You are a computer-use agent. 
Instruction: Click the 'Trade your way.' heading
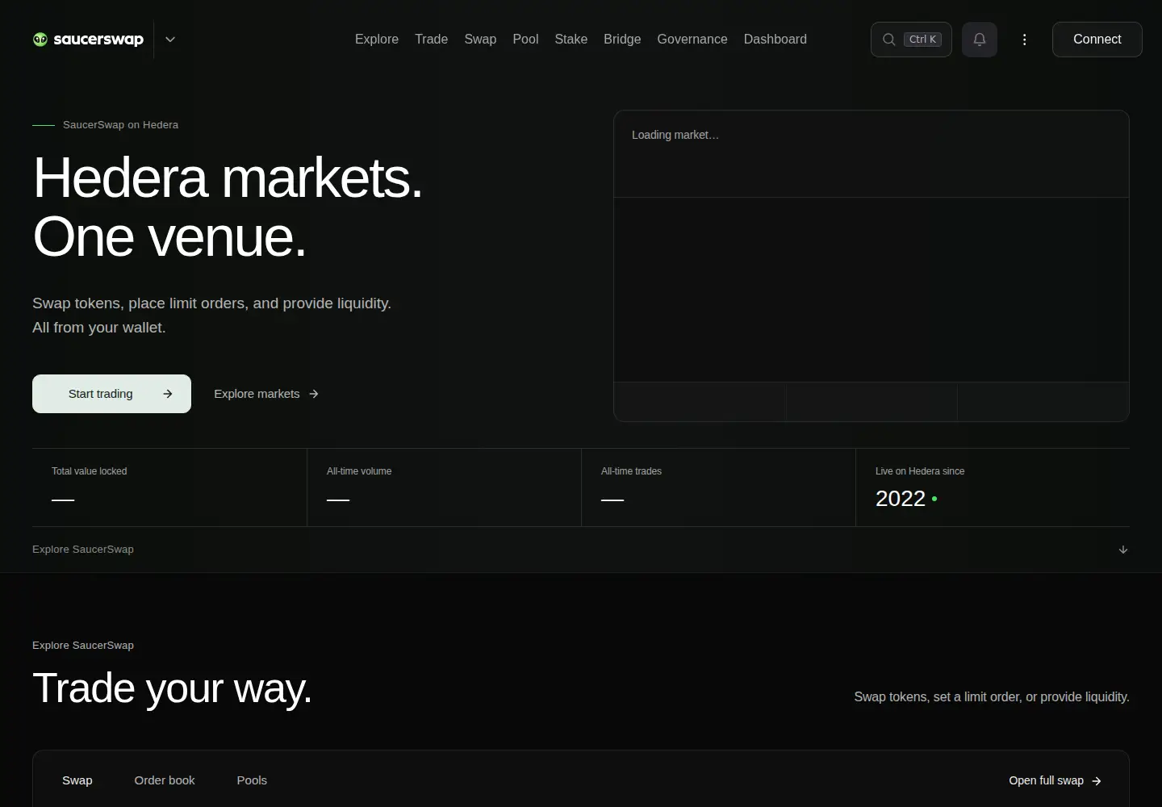click(172, 688)
